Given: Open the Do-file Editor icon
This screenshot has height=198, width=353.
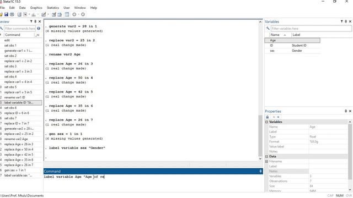Looking at the screenshot, I should (44, 14).
